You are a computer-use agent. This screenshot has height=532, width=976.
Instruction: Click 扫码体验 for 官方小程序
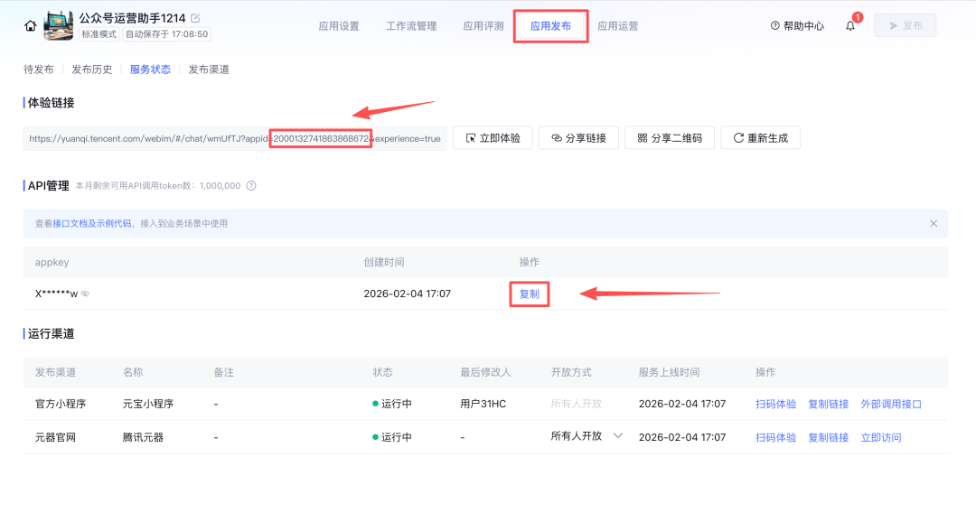[775, 404]
